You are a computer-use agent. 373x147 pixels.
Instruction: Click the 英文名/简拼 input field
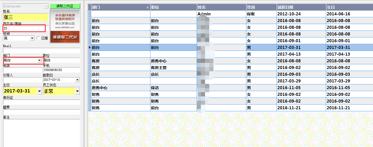[24, 28]
